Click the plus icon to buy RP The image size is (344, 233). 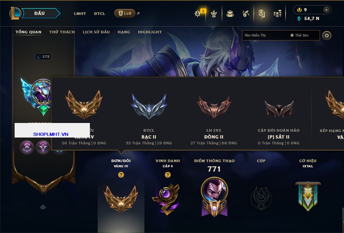326,10
